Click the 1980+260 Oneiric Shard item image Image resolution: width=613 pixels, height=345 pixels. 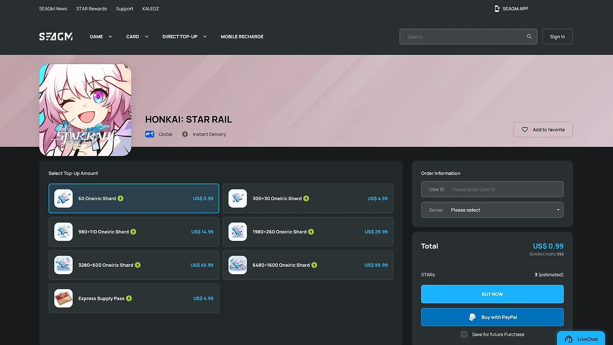coord(238,232)
